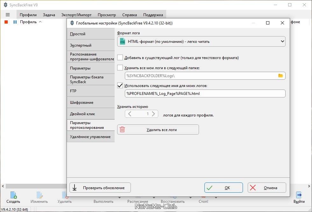Open Распознавание программ-шифрователей tab
Viewport: 312px width, 212px height.
pos(91,56)
